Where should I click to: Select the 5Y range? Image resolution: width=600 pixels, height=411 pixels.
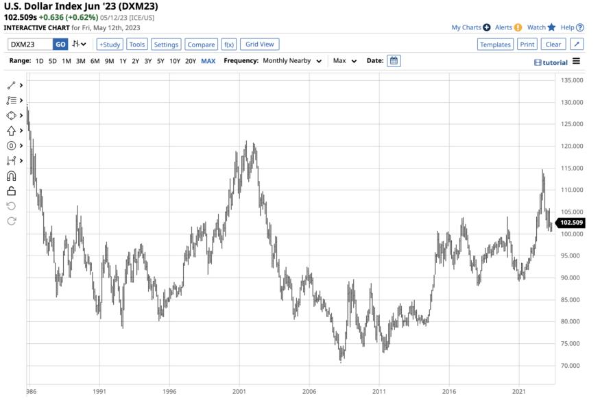click(x=160, y=61)
